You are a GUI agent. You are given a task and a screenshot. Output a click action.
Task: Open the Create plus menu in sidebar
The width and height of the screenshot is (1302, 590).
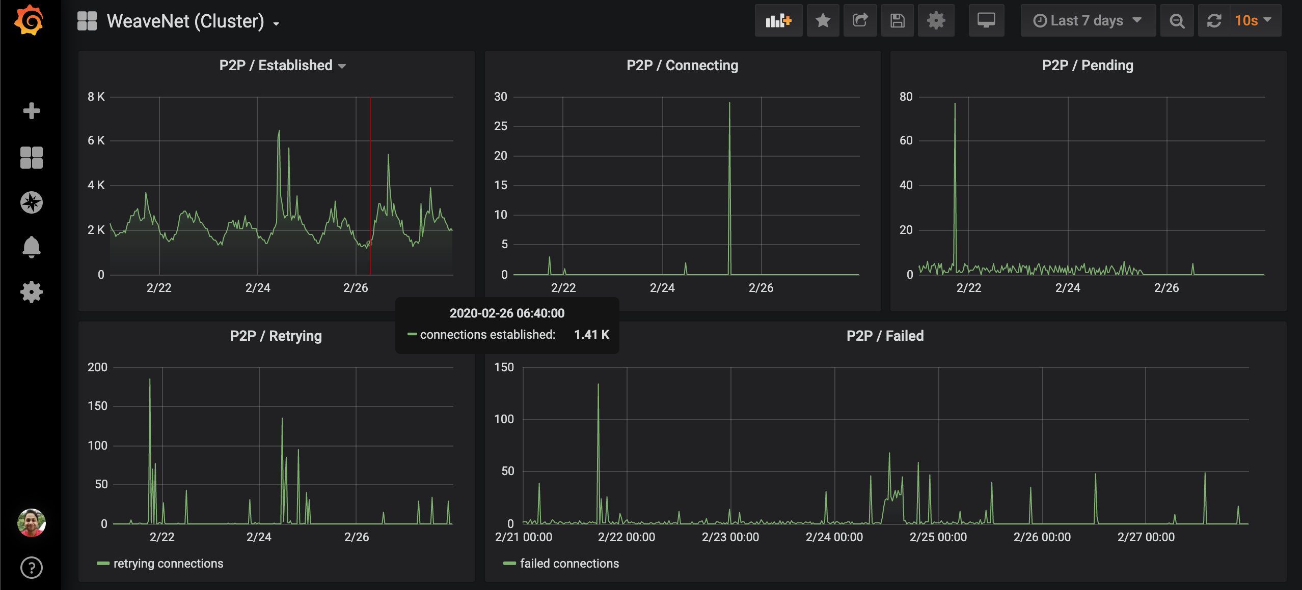pyautogui.click(x=31, y=110)
